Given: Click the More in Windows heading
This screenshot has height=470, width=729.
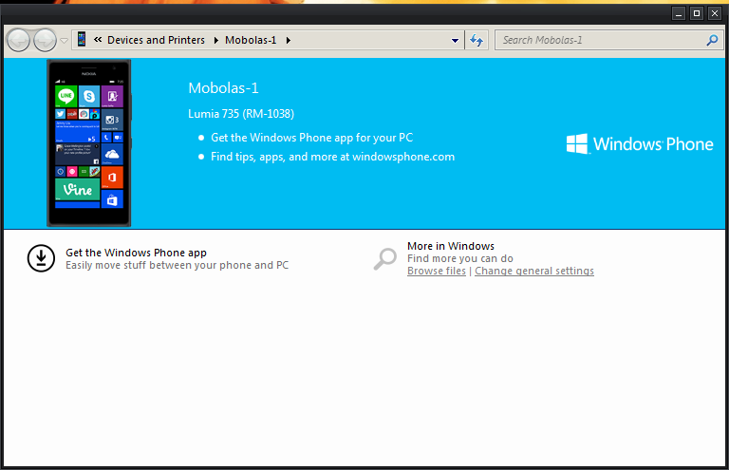Looking at the screenshot, I should (x=451, y=246).
